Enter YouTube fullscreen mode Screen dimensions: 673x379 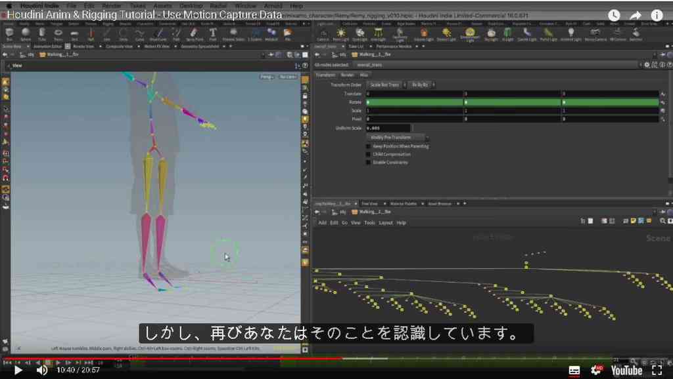point(657,370)
